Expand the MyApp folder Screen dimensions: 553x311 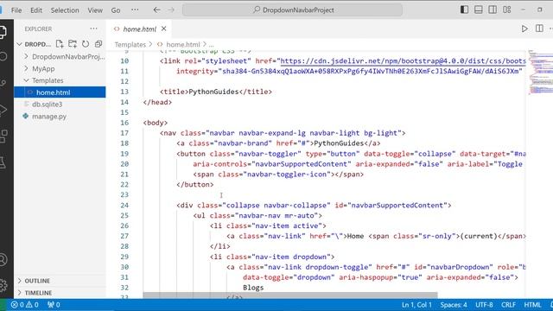pyautogui.click(x=60, y=68)
